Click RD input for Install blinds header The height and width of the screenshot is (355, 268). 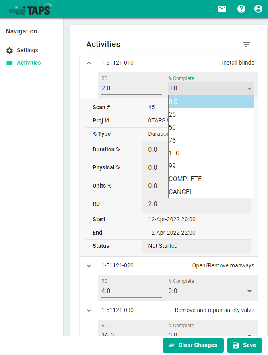pos(130,88)
